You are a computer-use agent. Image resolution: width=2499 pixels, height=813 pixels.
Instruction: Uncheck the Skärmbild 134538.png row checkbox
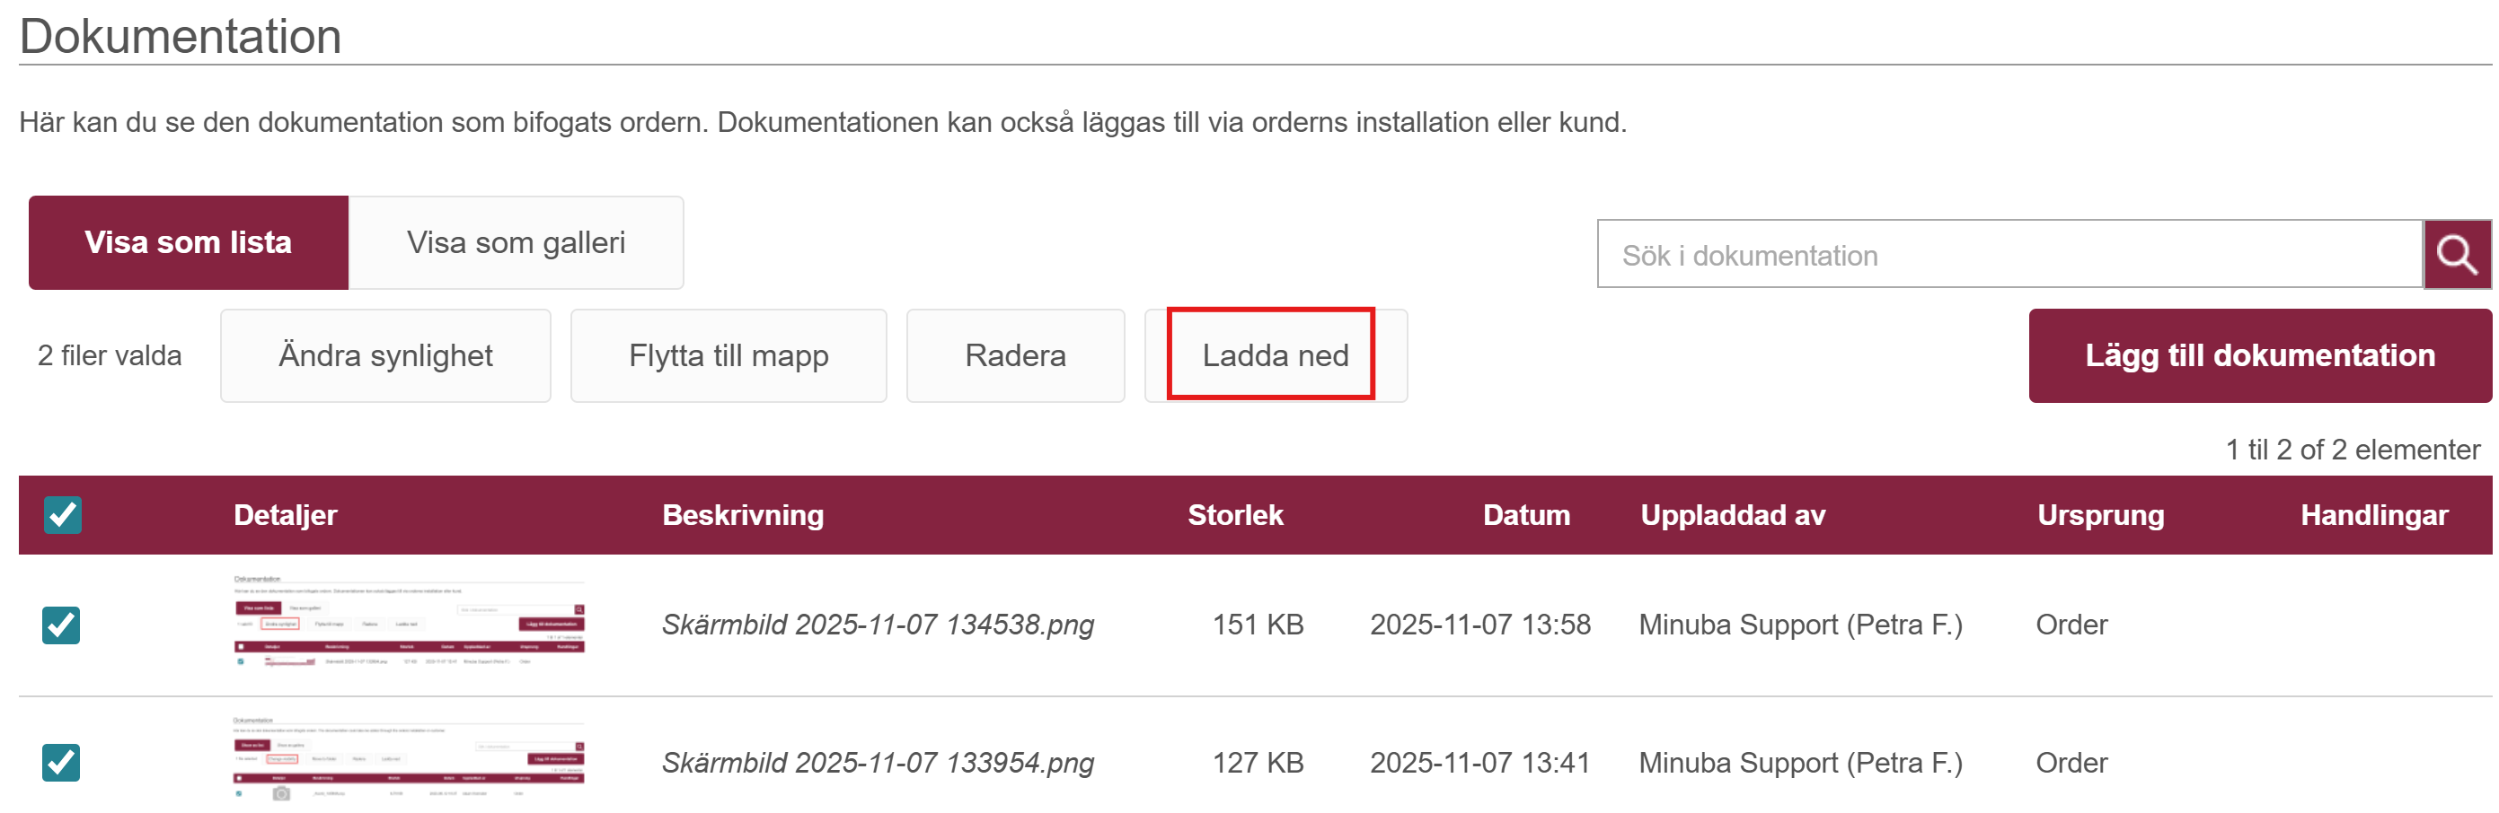(61, 625)
